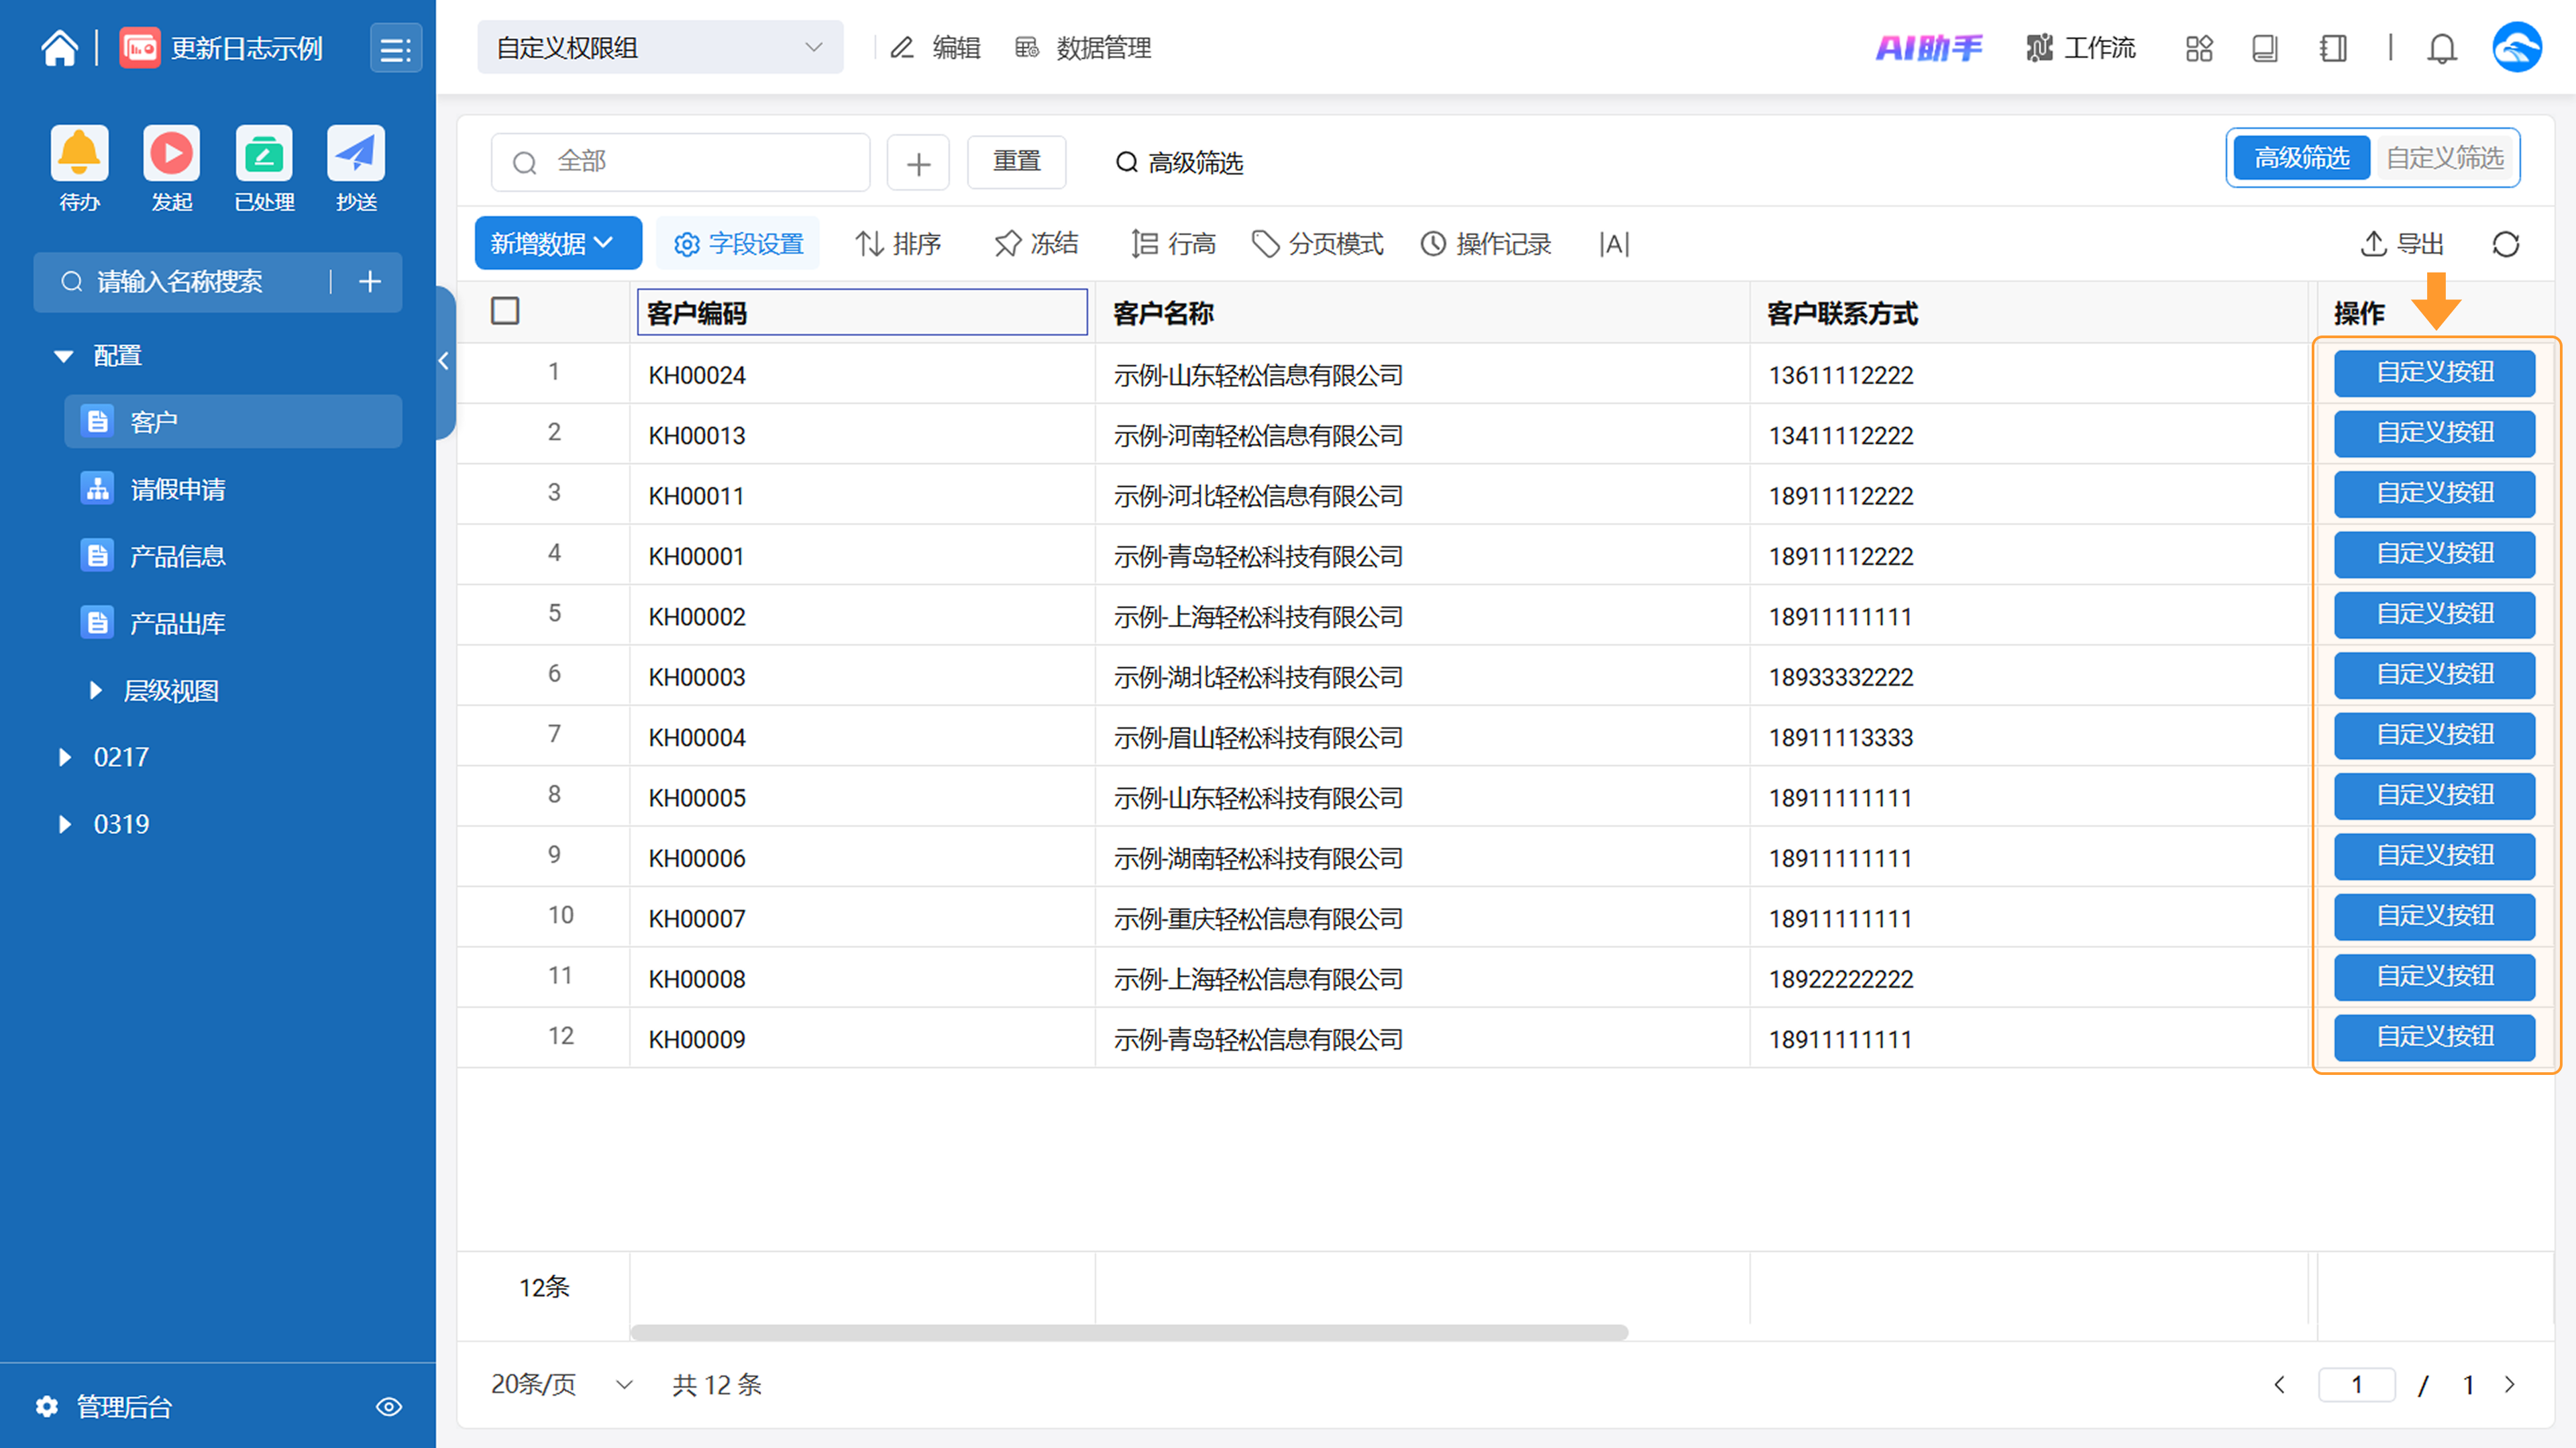Screen dimensions: 2576x1448
Task: Switch to 高级筛选 filter mode
Action: pyautogui.click(x=2302, y=158)
